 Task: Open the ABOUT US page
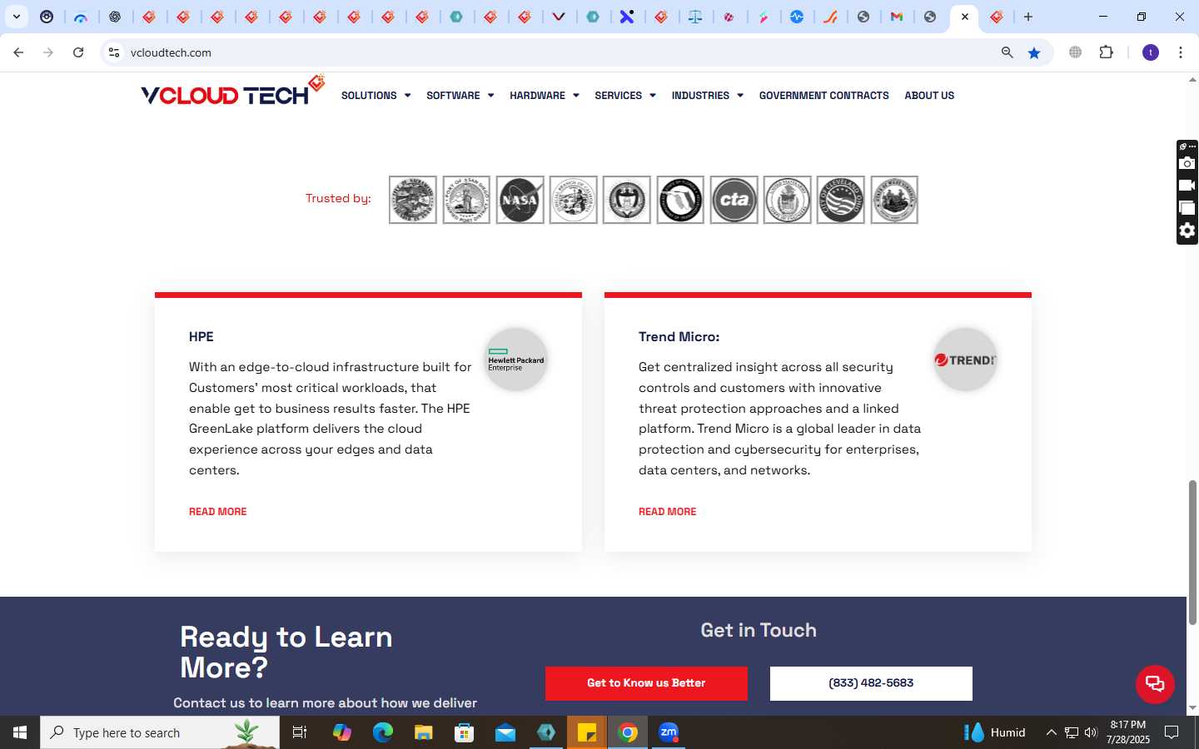point(929,96)
